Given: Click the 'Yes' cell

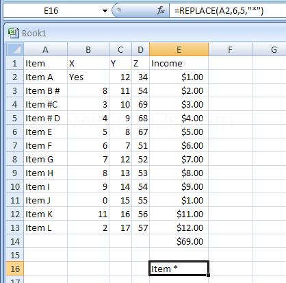Looking at the screenshot, I should point(88,77).
